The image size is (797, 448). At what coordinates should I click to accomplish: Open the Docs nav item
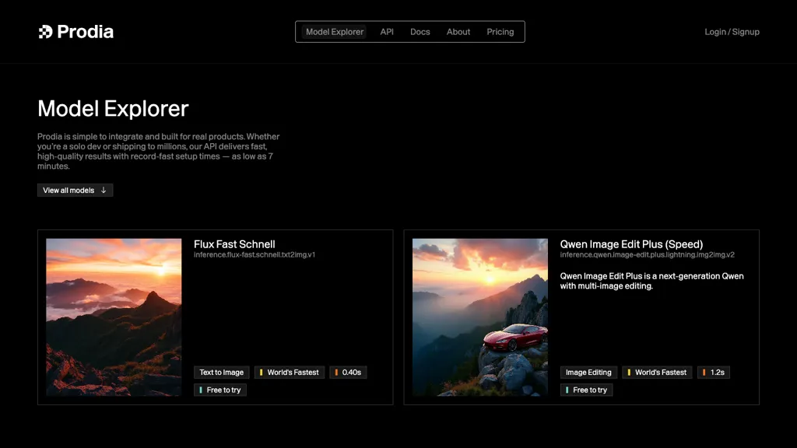[420, 31]
